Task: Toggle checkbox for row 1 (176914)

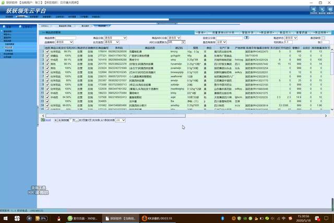Action: [x=47, y=52]
